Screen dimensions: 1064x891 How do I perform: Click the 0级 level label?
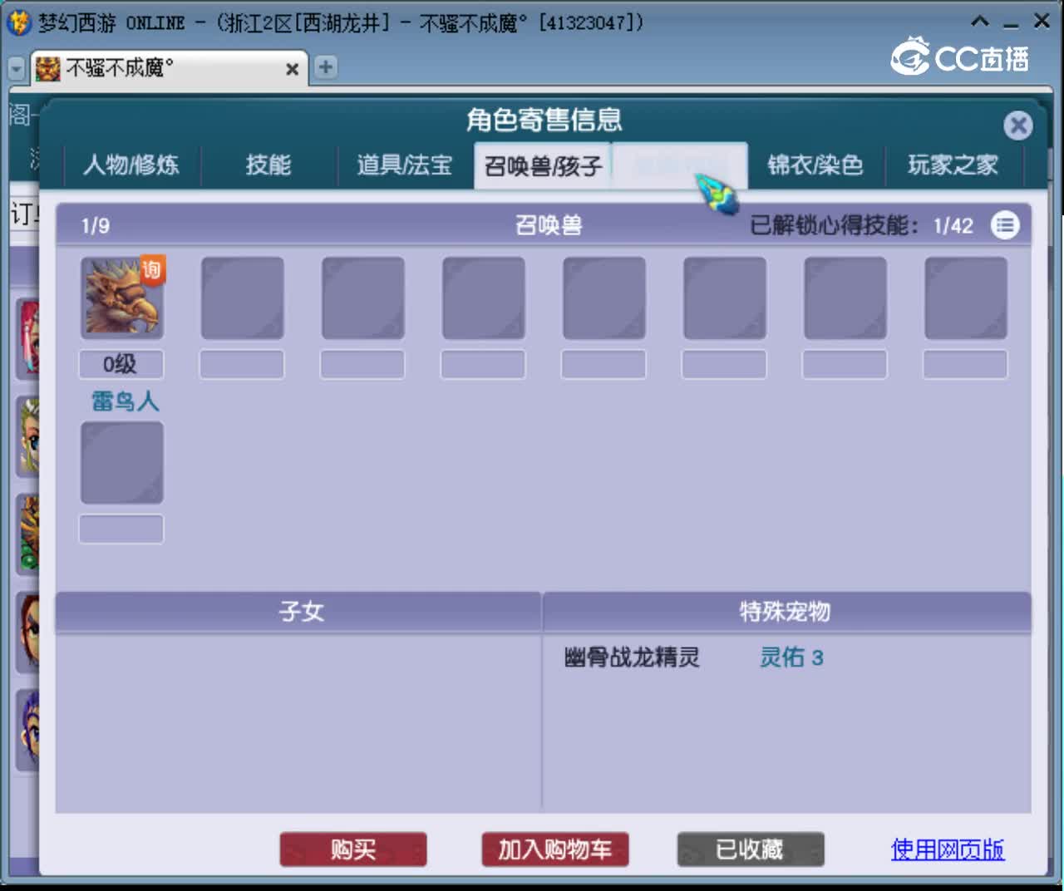tap(121, 364)
